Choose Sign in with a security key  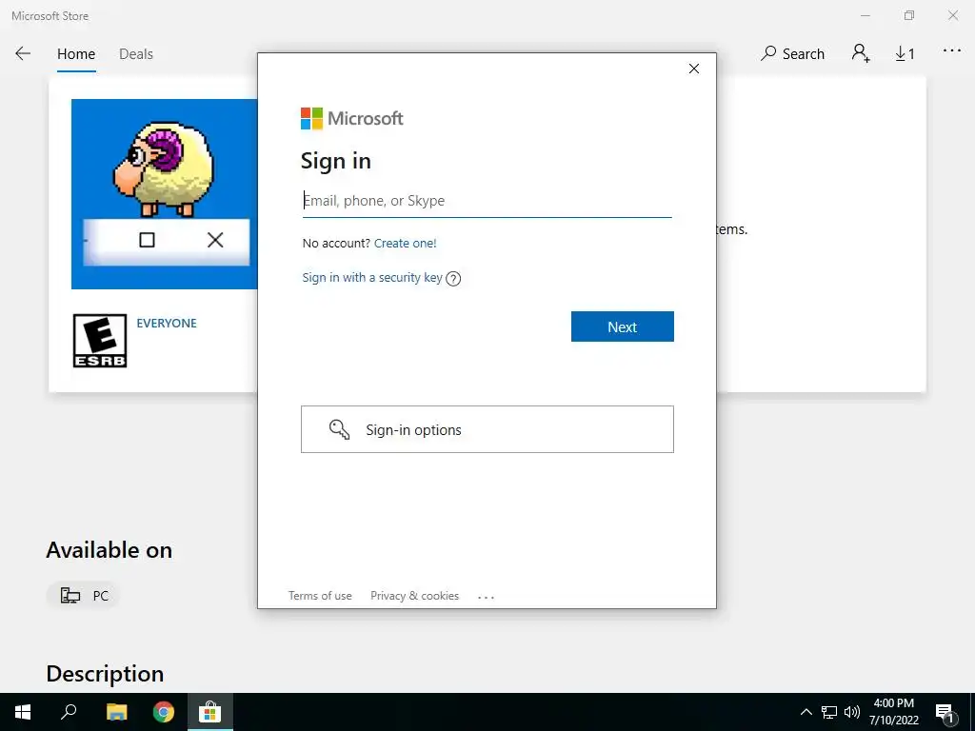point(372,277)
